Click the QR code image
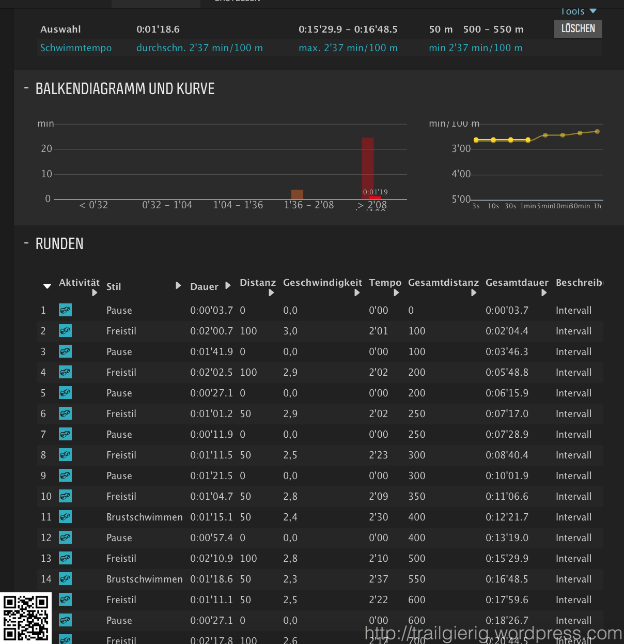Screen dimensions: 624x644 26,618
